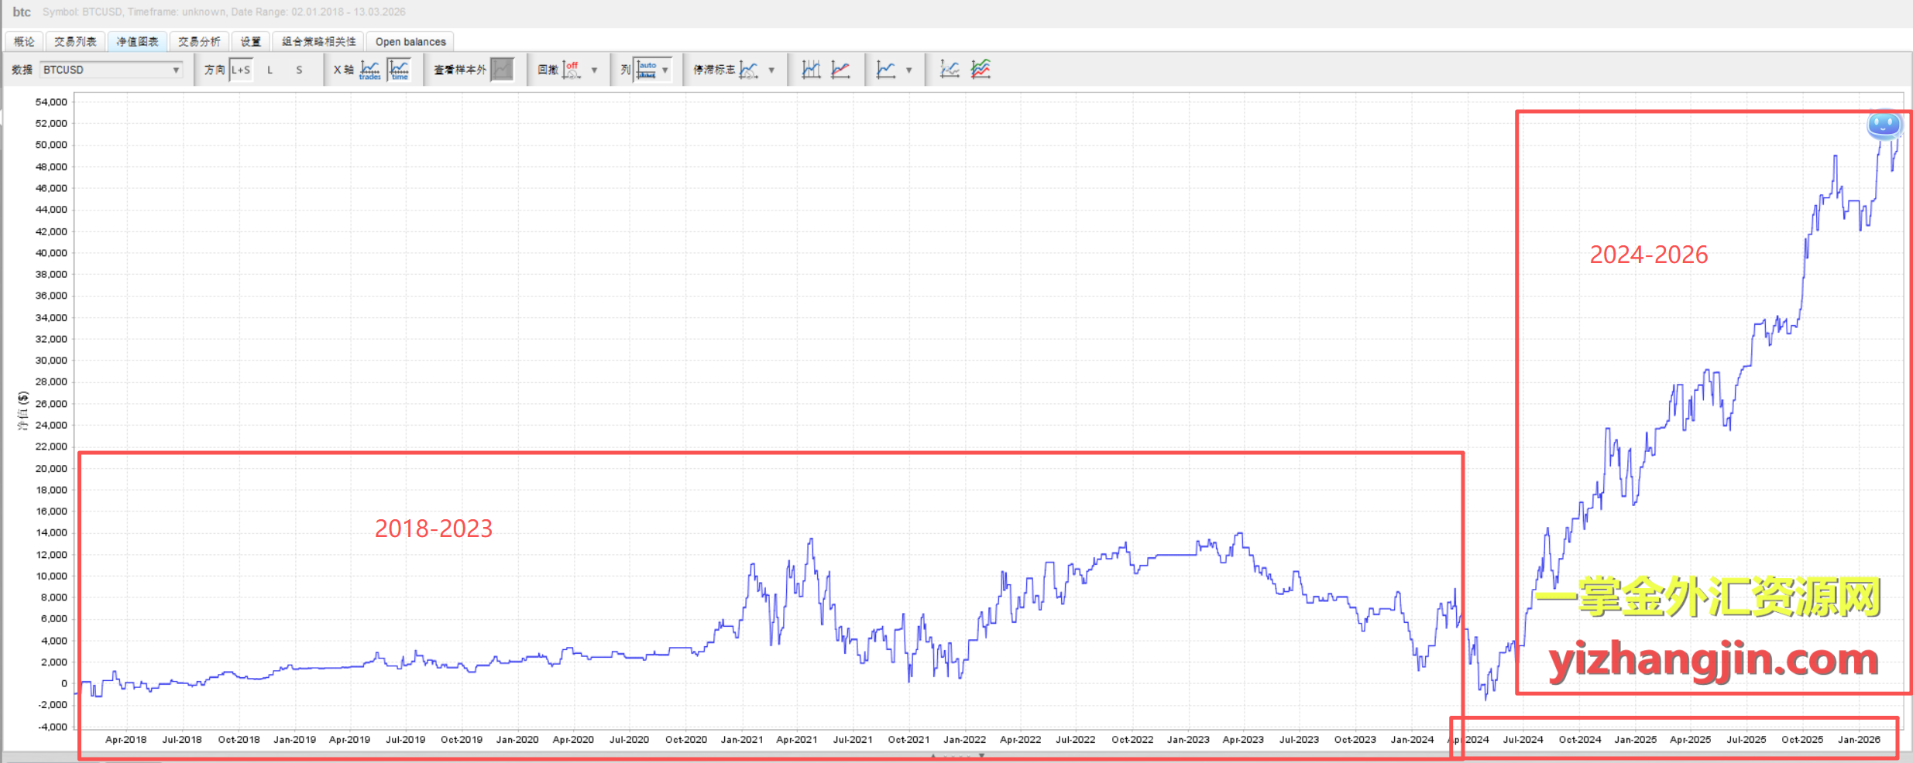Screen dimensions: 1913x763
Task: Click the drawdown (回撤) off icon
Action: (572, 70)
